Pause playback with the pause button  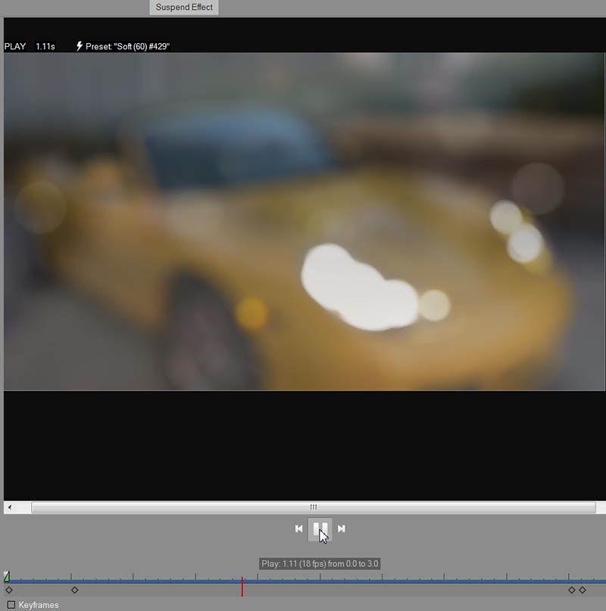pyautogui.click(x=320, y=528)
